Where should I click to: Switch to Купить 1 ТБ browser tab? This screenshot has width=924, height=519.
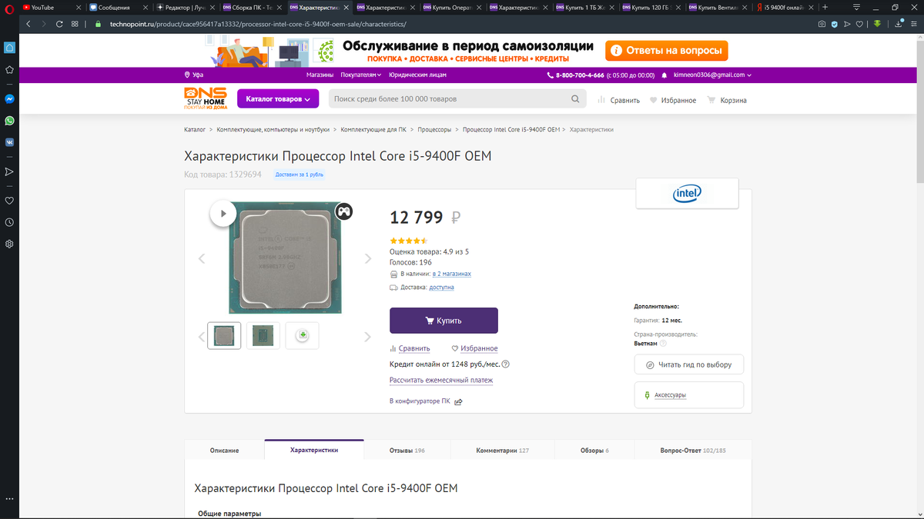[585, 7]
